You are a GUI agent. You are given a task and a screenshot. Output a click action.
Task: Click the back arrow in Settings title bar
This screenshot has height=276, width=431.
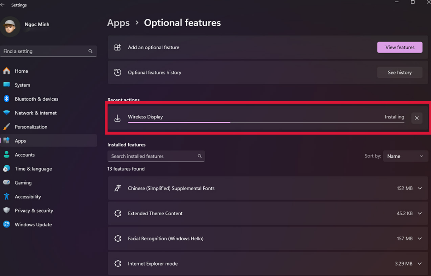[x=3, y=5]
